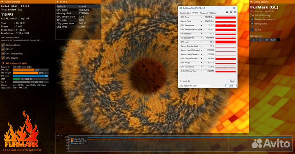Toggle GPU graphs checkbox
Viewport: 295px width, 154px height.
click(x=3, y=58)
